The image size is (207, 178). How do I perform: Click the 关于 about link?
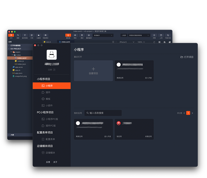pyautogui.click(x=55, y=162)
